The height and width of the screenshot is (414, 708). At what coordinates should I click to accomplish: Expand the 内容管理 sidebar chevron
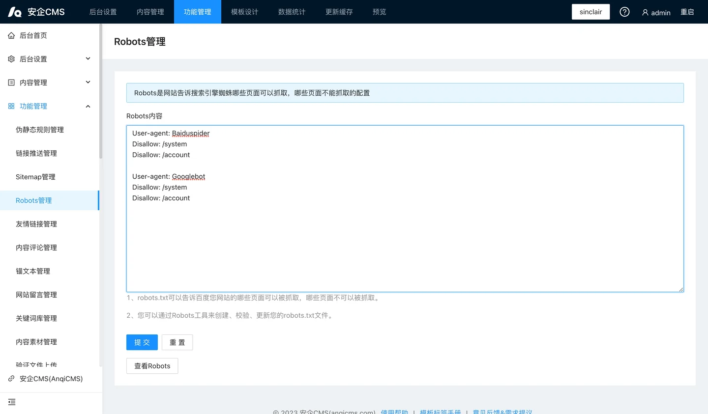[x=88, y=82]
